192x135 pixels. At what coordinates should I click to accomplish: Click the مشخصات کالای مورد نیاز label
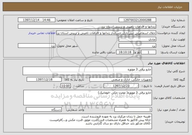(x=169, y=98)
